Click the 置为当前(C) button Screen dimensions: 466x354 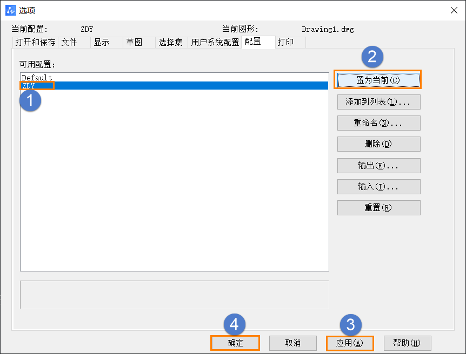pyautogui.click(x=378, y=80)
